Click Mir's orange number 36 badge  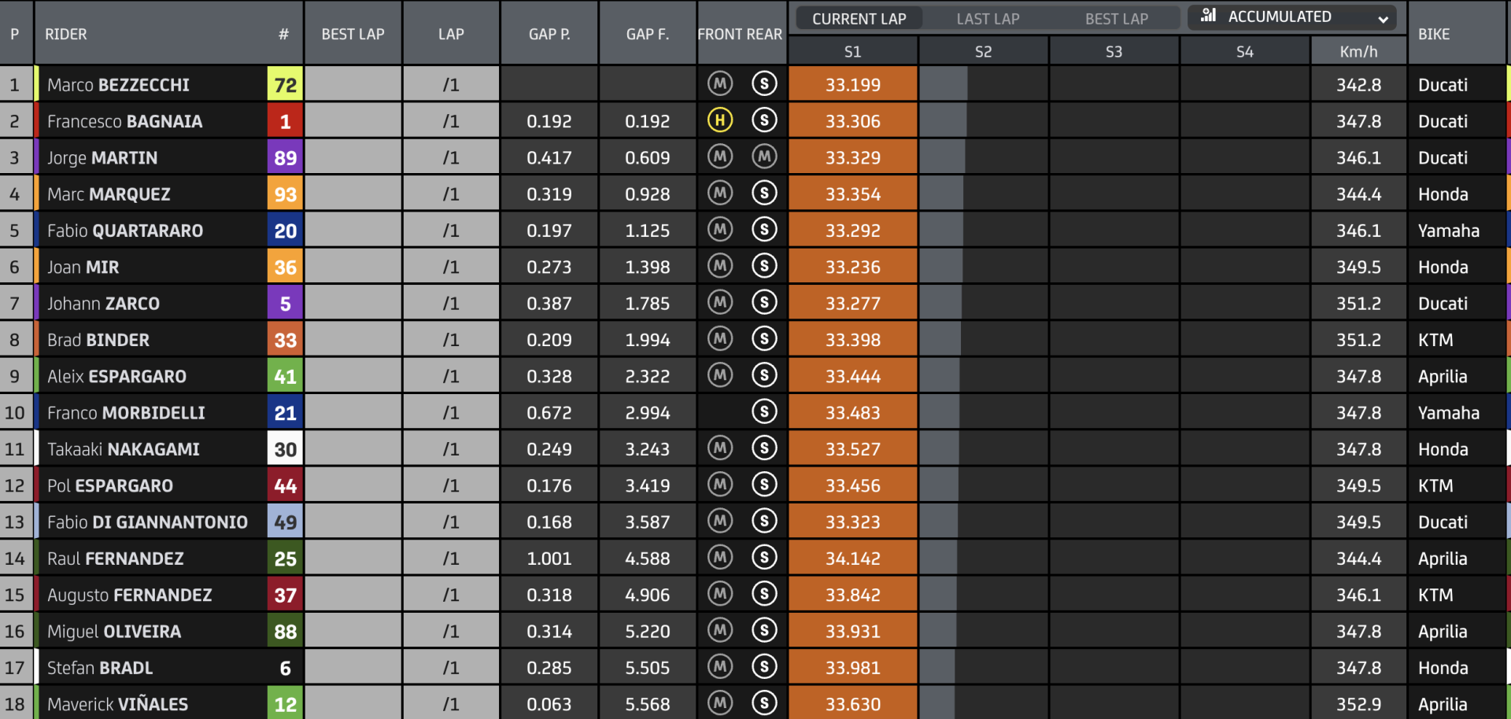(285, 267)
